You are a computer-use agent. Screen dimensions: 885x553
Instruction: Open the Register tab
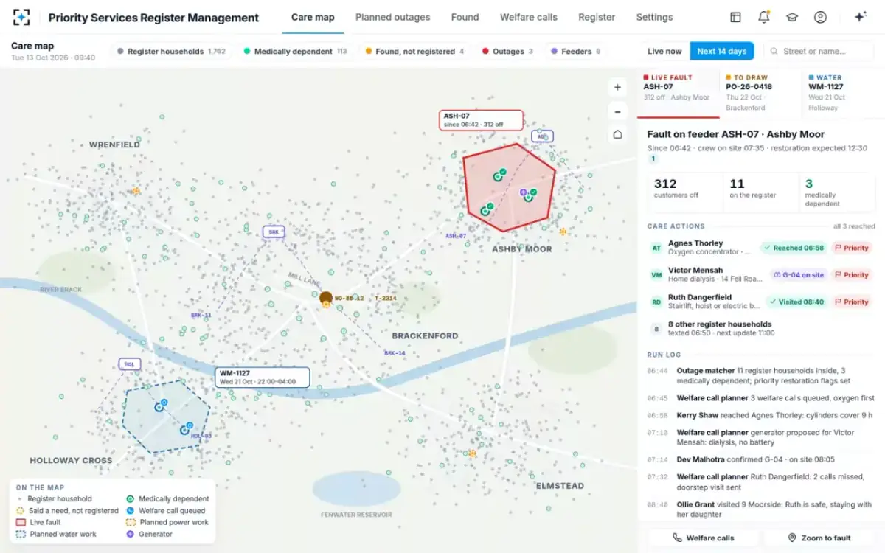coord(597,17)
